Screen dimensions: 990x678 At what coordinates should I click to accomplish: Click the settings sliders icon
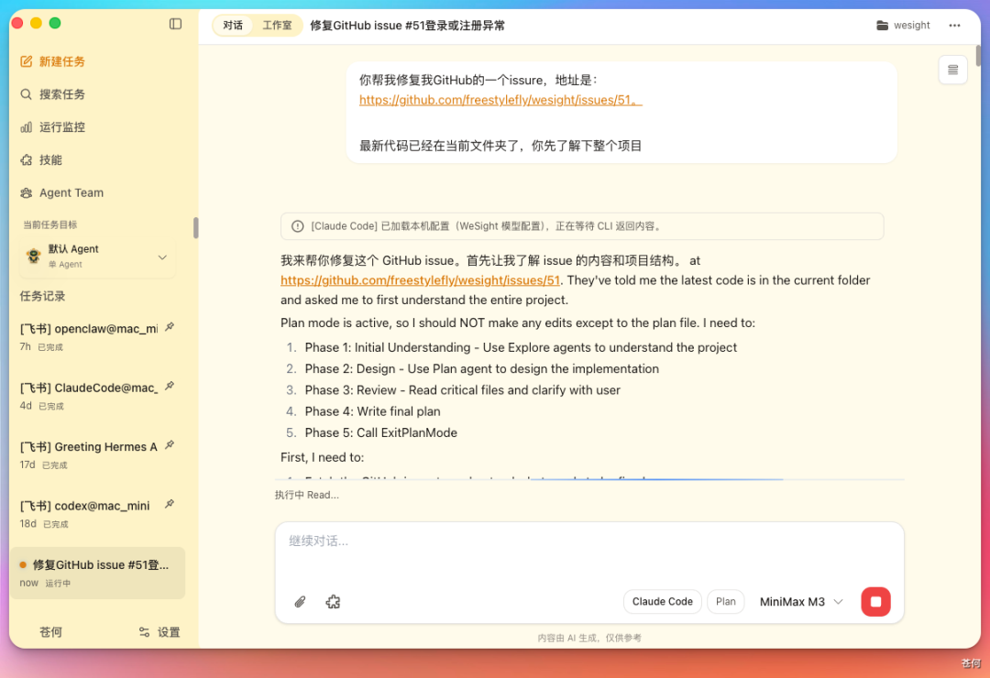145,632
